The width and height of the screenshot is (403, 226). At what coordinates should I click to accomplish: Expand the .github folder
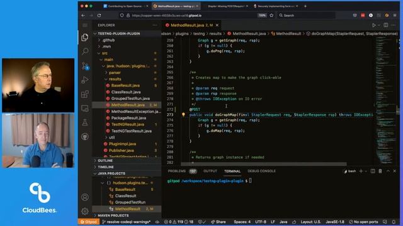(x=109, y=40)
